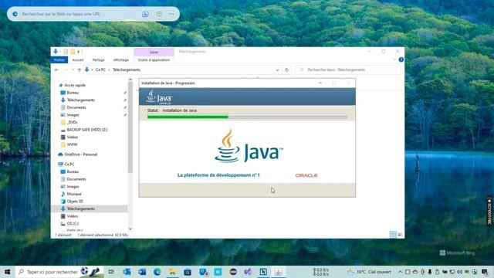Select Ce PC in navigation pane
Screen dimensions: 494x278
[x=69, y=164]
